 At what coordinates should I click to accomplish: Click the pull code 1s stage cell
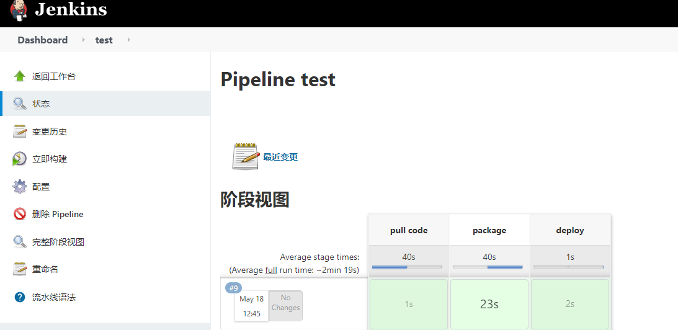[x=409, y=304]
